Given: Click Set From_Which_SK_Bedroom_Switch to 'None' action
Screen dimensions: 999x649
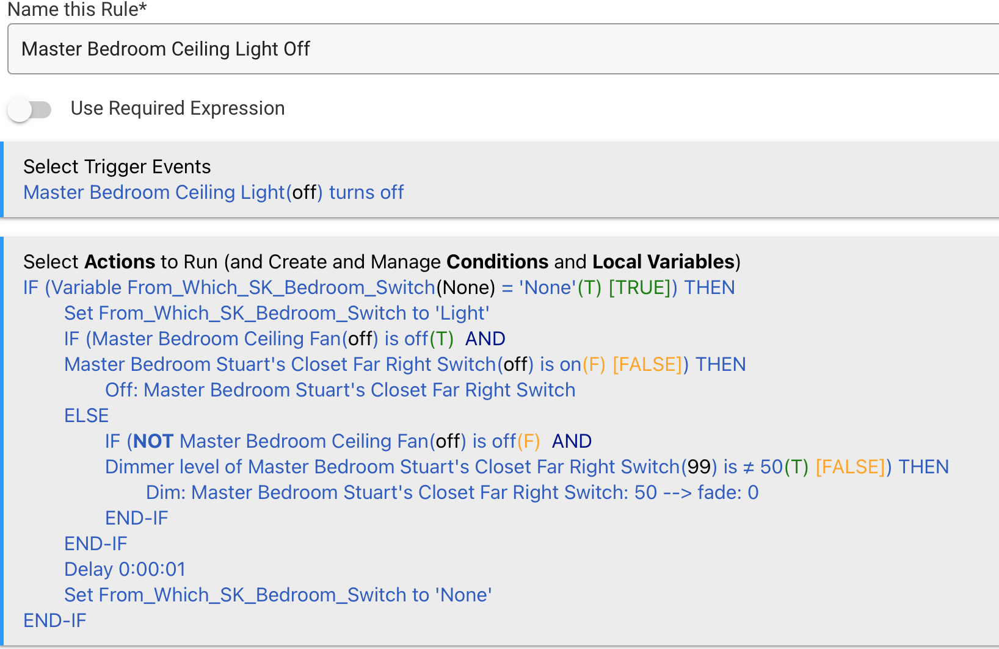Looking at the screenshot, I should coord(278,595).
